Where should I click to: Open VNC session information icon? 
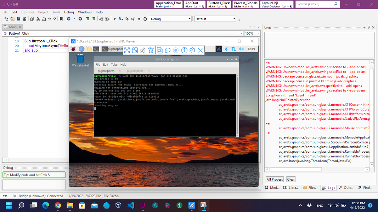[x=184, y=50]
